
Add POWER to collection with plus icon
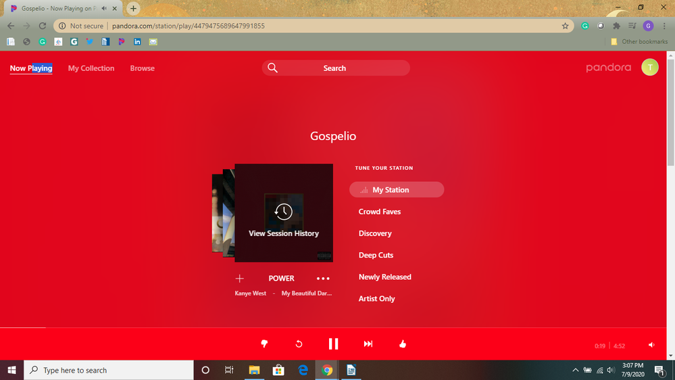tap(240, 279)
